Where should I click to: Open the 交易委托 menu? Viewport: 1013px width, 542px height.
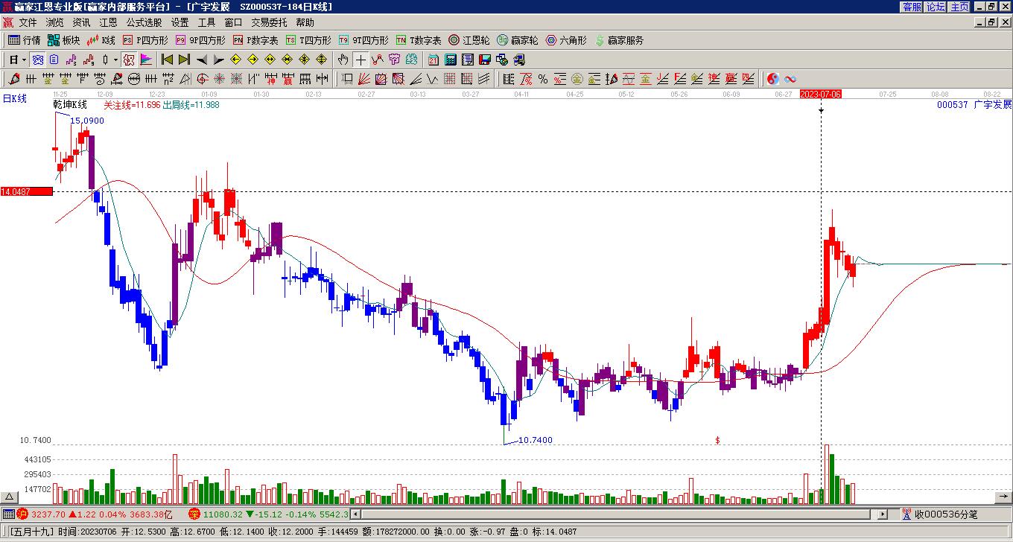269,23
